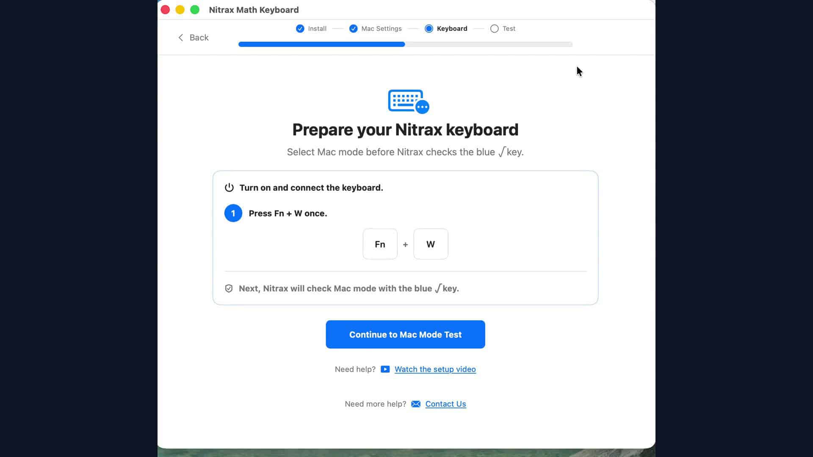Open Watch the setup video link
The width and height of the screenshot is (813, 457).
[x=435, y=369]
